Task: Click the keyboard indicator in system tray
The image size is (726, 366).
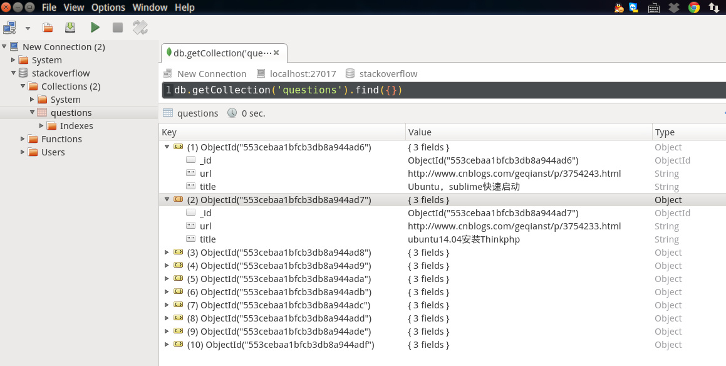Action: (653, 8)
